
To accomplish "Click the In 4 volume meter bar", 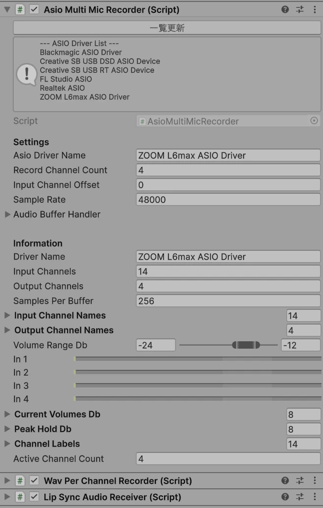I will point(198,399).
